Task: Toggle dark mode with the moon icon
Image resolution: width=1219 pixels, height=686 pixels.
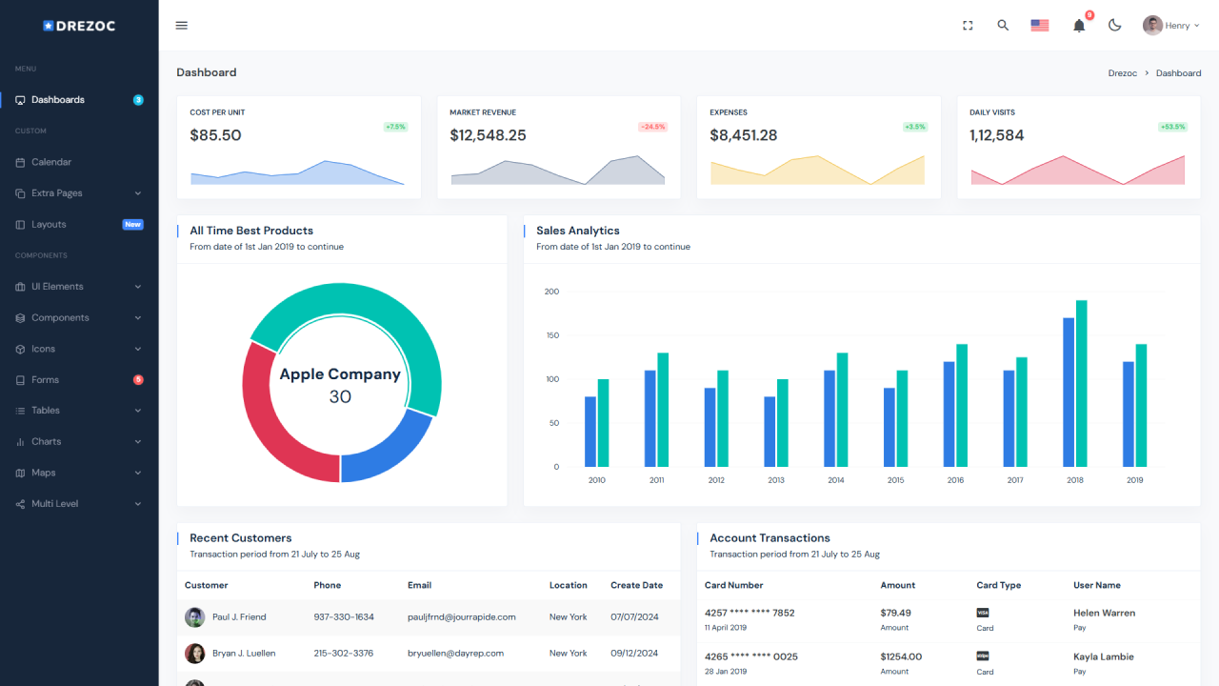Action: coord(1115,26)
